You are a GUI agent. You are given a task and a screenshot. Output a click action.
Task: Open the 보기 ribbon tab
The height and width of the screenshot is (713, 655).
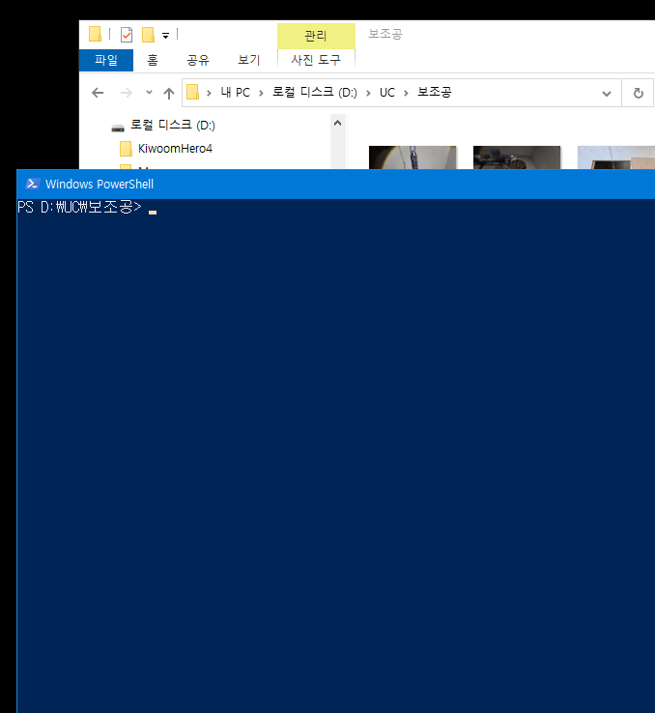(x=248, y=60)
